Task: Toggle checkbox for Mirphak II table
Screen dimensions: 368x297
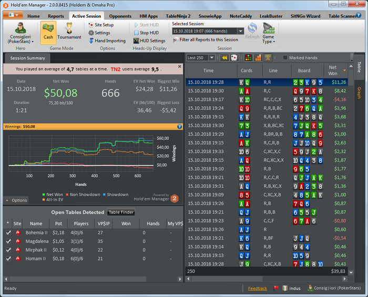Action: (x=8, y=250)
